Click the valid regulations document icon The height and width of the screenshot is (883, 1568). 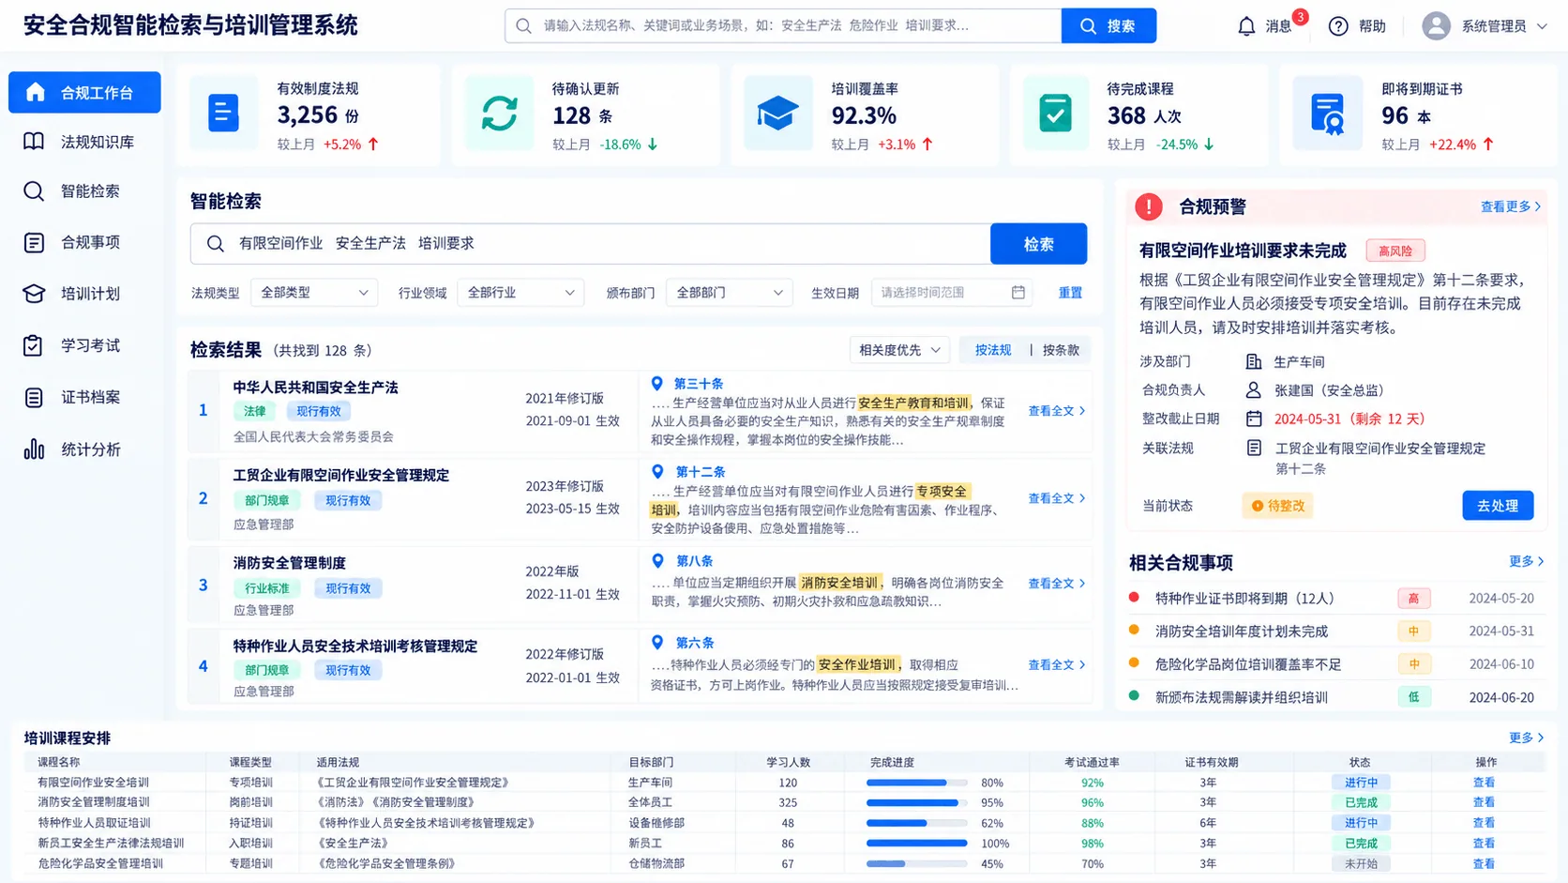click(223, 114)
